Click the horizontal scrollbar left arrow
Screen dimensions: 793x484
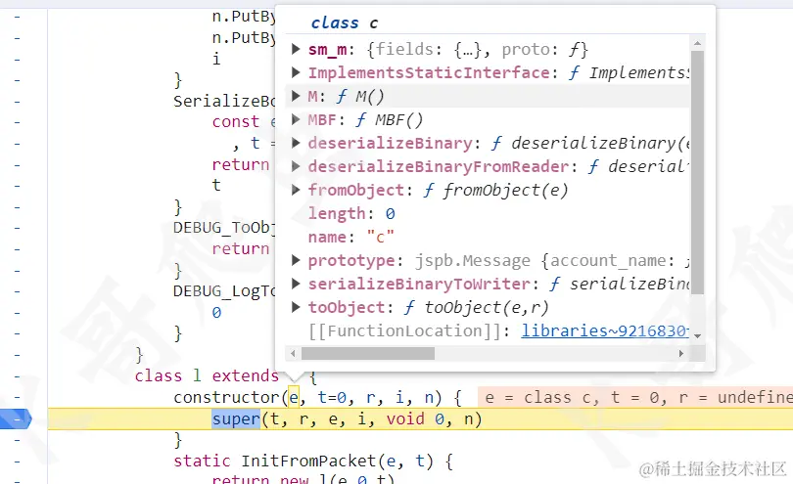[x=293, y=354]
